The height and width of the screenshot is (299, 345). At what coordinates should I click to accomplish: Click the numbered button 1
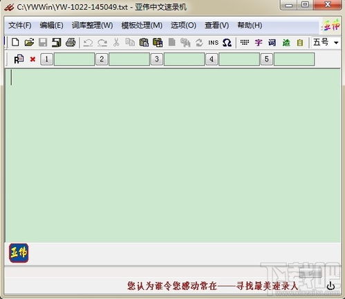coord(47,59)
